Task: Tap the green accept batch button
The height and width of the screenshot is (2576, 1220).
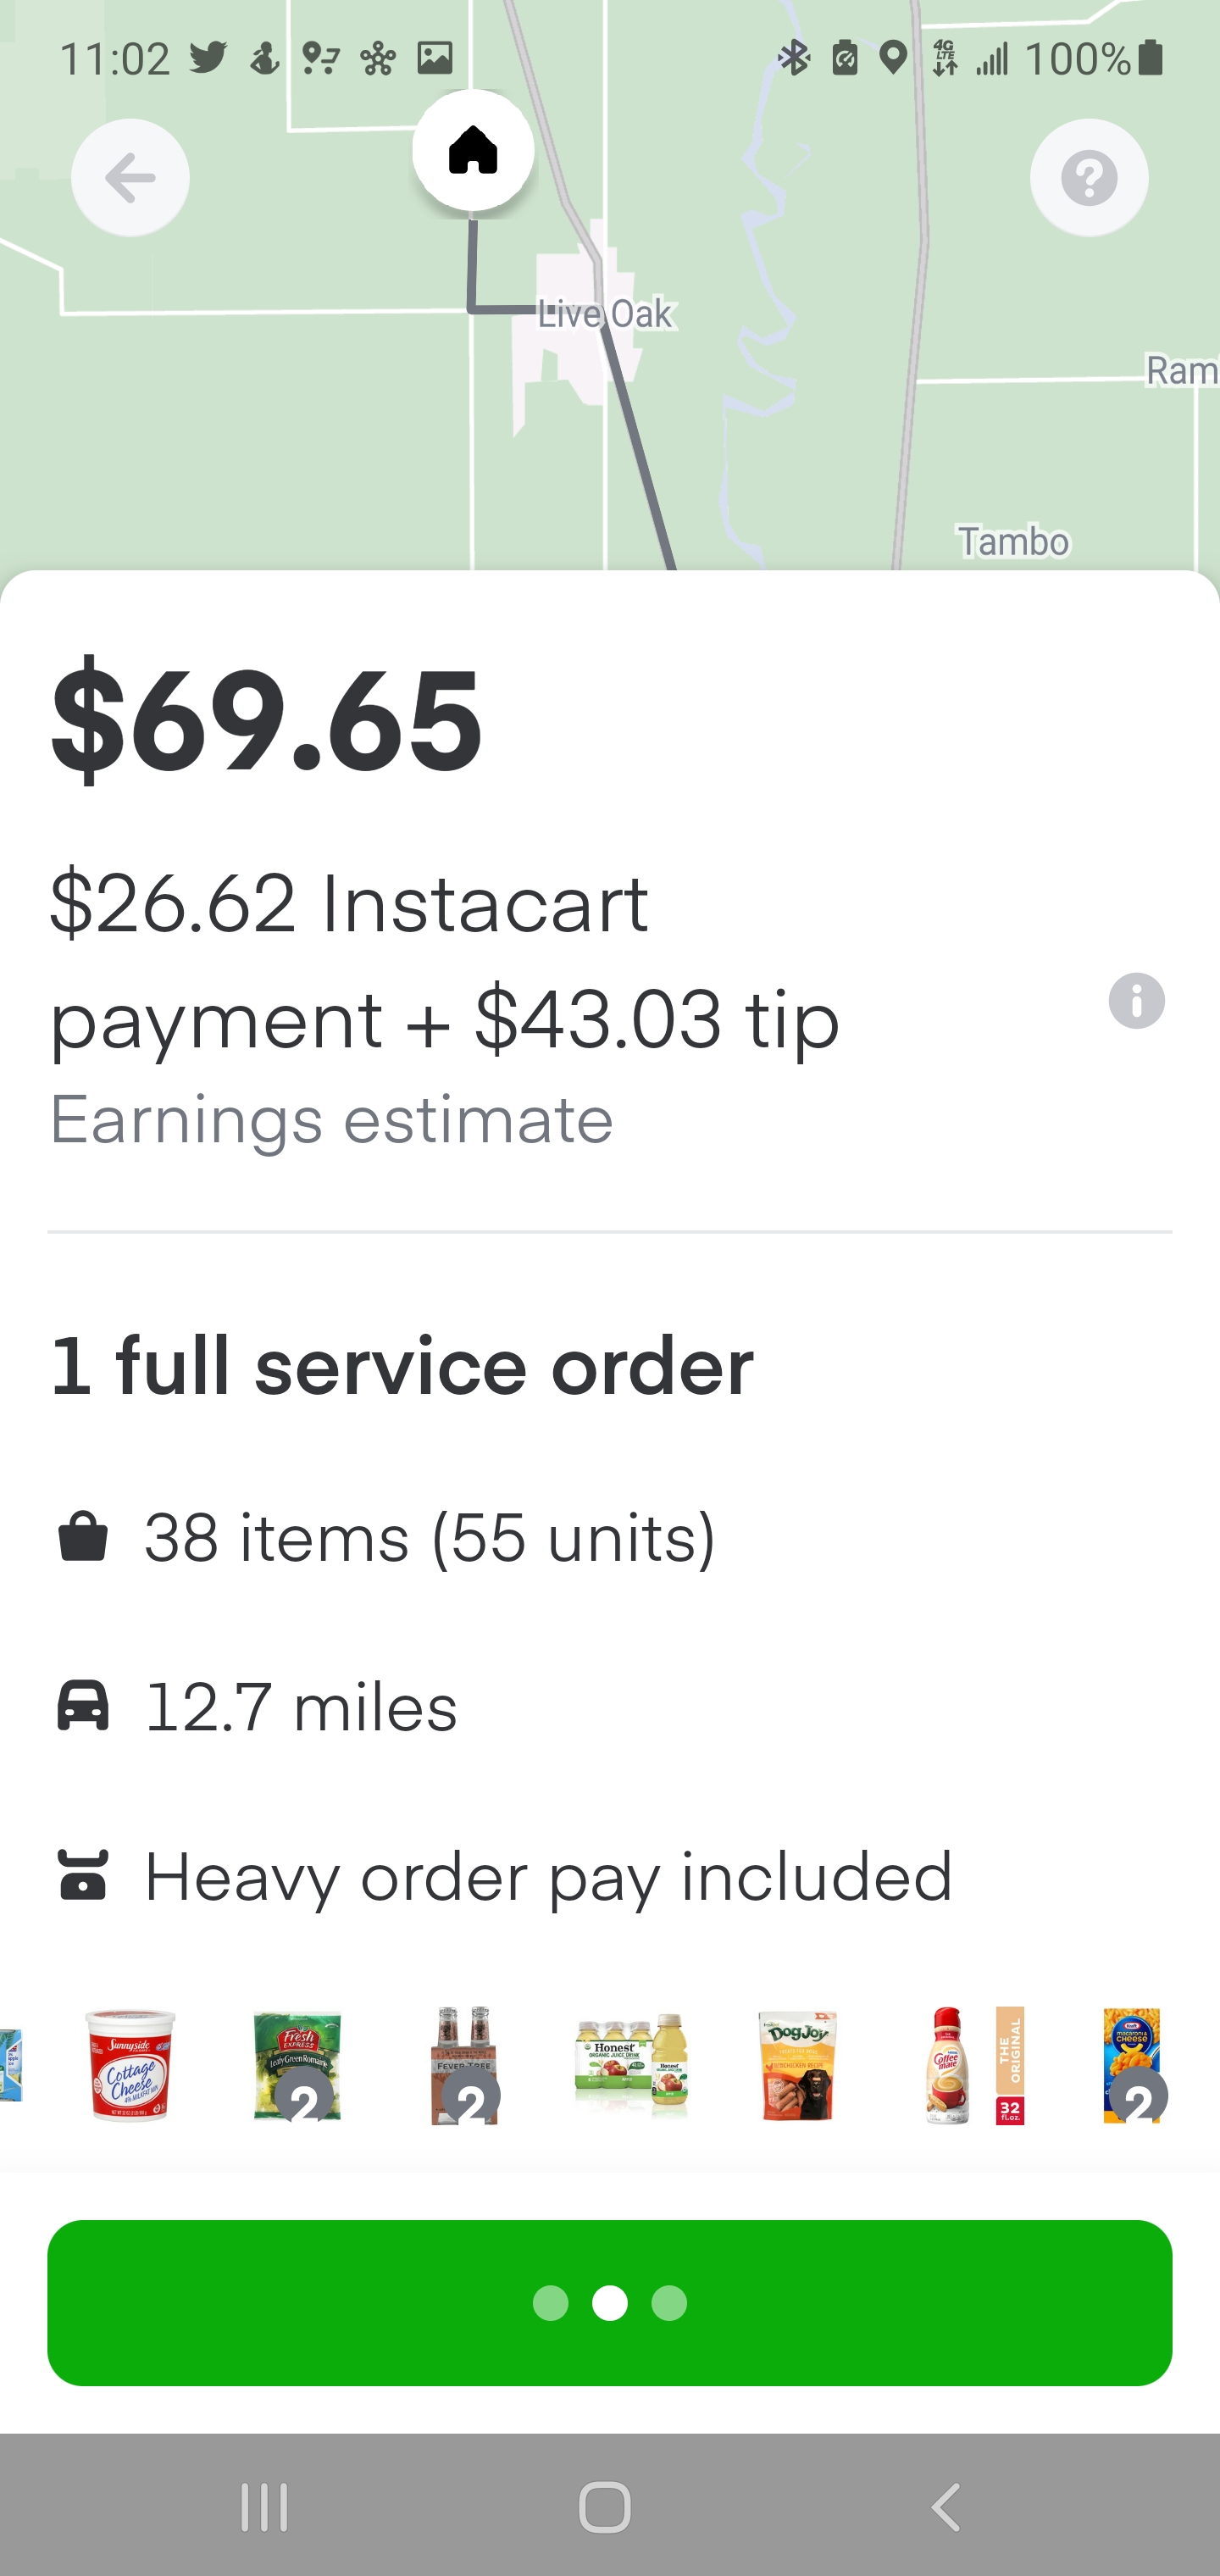Action: point(610,2302)
